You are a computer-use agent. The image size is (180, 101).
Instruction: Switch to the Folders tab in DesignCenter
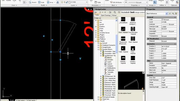point(97,15)
